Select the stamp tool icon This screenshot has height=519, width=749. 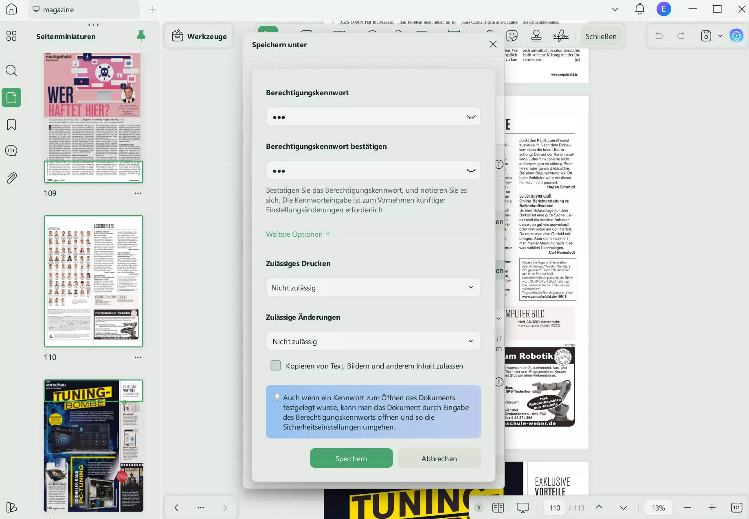point(536,36)
